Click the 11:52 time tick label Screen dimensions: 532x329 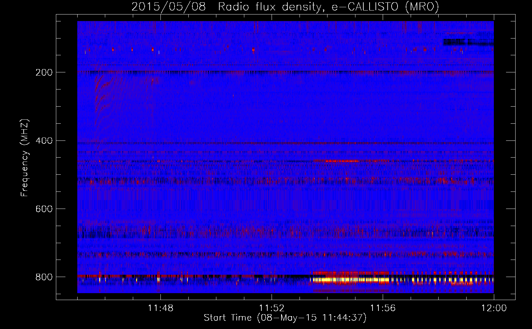(272, 308)
